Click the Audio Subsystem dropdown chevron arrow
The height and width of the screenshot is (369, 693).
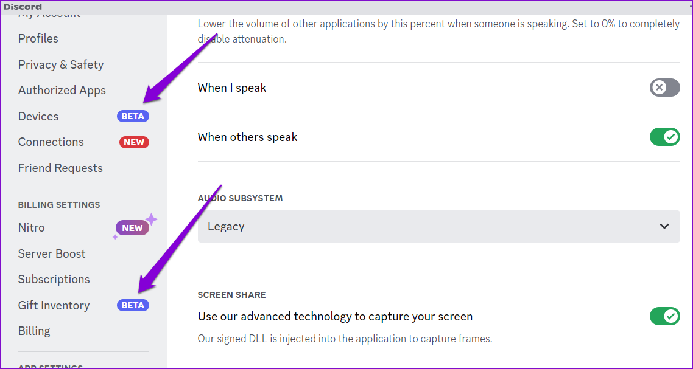(664, 226)
